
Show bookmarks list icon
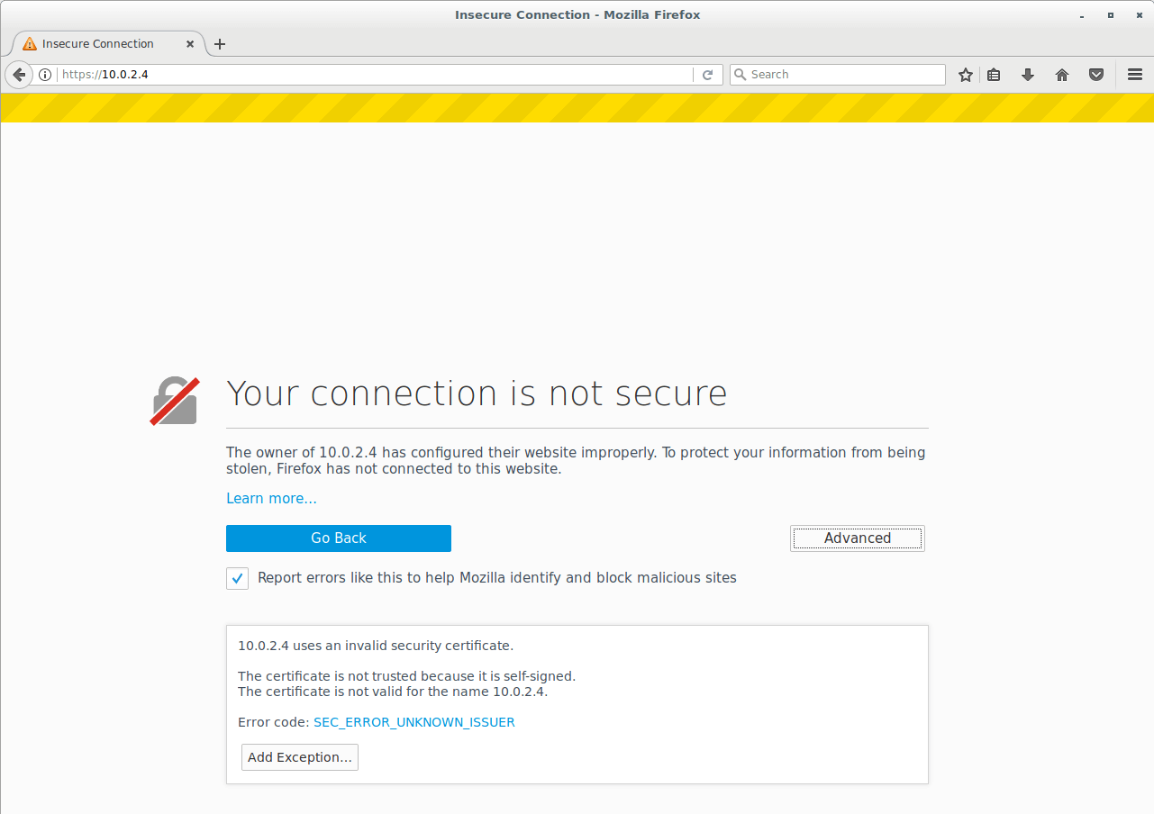[x=994, y=75]
